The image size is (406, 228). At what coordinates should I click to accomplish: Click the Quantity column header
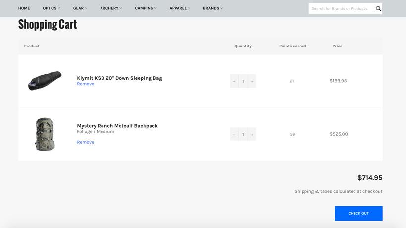tap(243, 46)
